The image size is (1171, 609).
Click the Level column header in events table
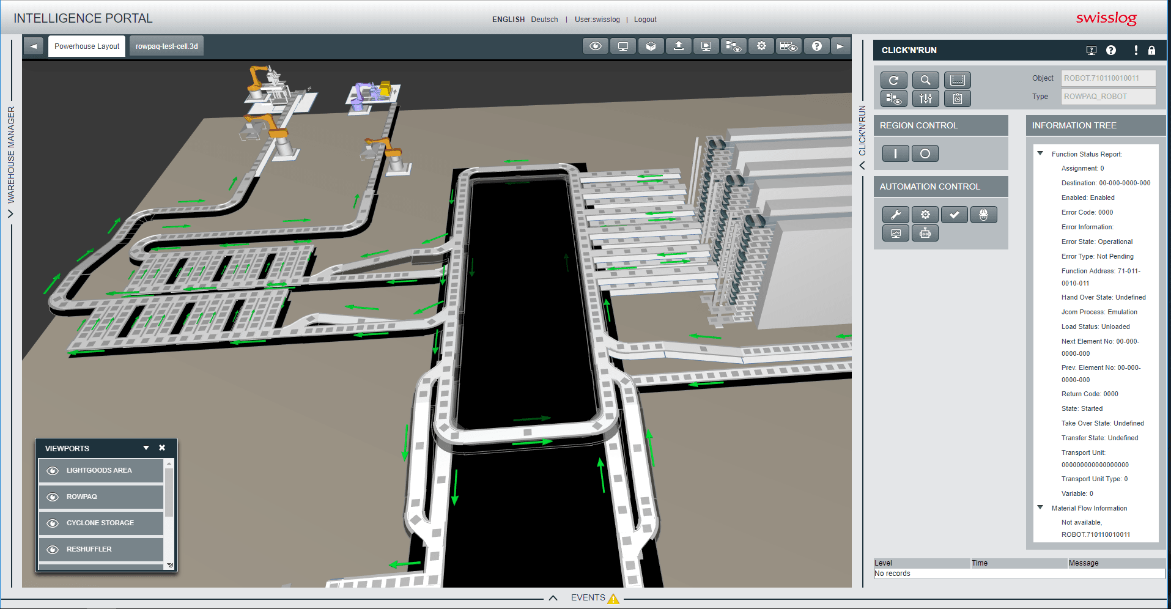tap(922, 563)
